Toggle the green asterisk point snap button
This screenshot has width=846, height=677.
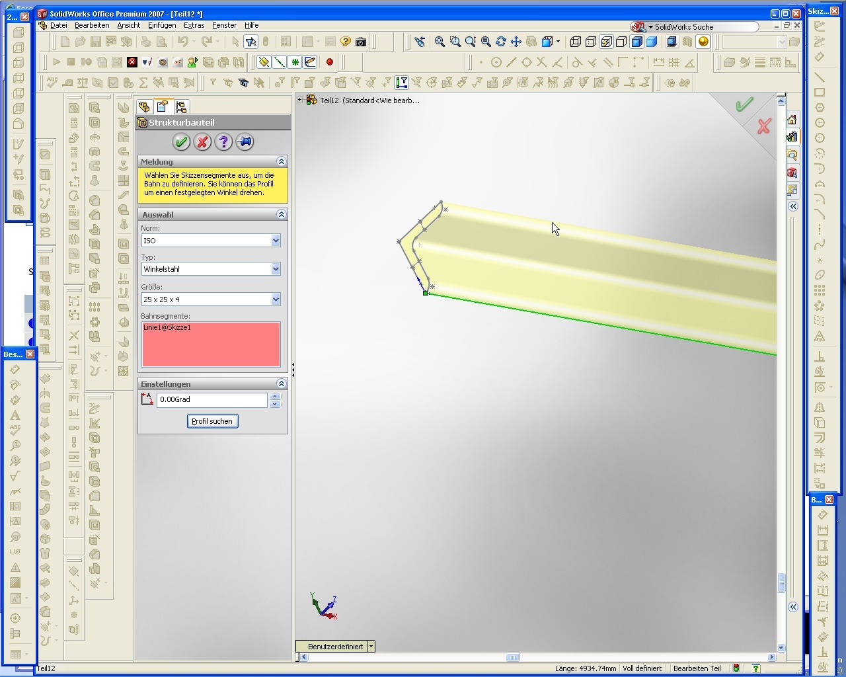295,62
